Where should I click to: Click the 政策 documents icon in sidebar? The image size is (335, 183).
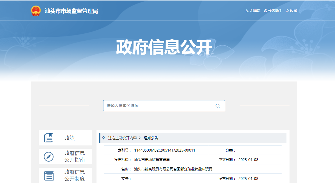pyautogui.click(x=49, y=138)
